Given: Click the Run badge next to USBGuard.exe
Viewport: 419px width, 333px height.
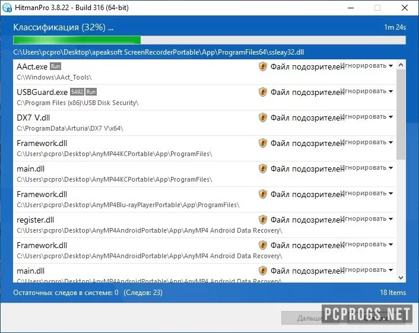Looking at the screenshot, I should [x=91, y=92].
